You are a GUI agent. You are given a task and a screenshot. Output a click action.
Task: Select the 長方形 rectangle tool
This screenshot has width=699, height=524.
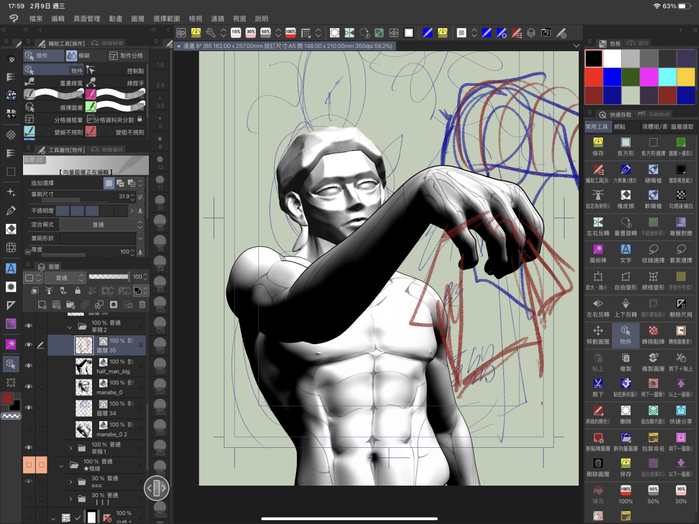click(x=625, y=143)
